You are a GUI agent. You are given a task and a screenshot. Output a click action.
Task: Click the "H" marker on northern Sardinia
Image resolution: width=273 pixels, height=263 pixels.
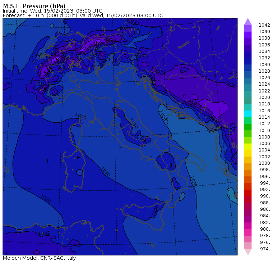point(79,158)
